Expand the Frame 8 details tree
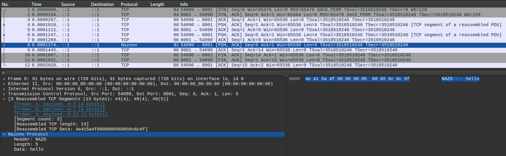506x156 pixels. [4, 79]
